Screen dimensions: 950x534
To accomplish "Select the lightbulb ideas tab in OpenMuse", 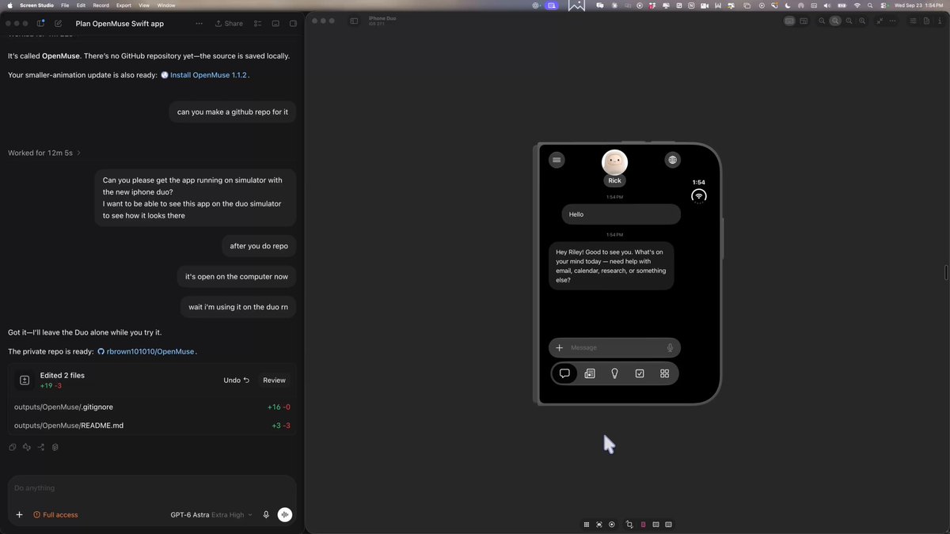I will pyautogui.click(x=614, y=373).
